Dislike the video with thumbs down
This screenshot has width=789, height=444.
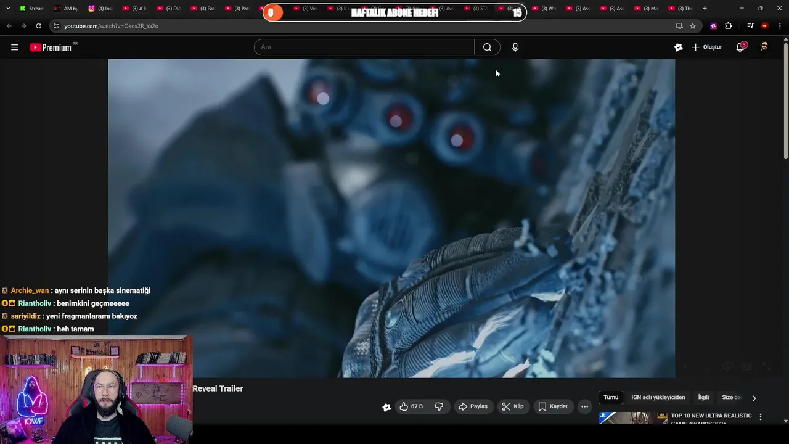pyautogui.click(x=439, y=406)
